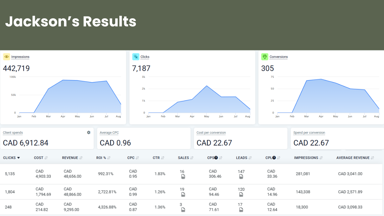Click the help icon beside CPS

coord(216,158)
